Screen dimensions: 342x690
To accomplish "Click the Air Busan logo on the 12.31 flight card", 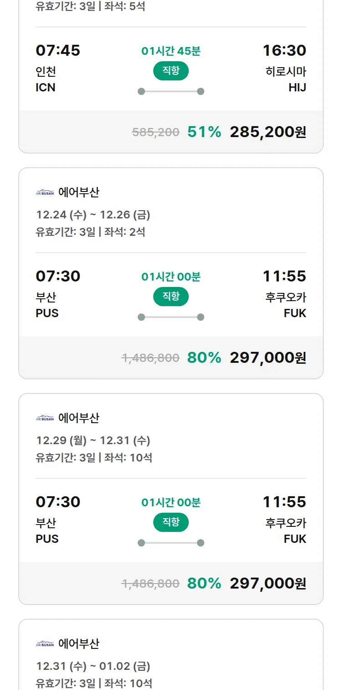I will [x=45, y=644].
